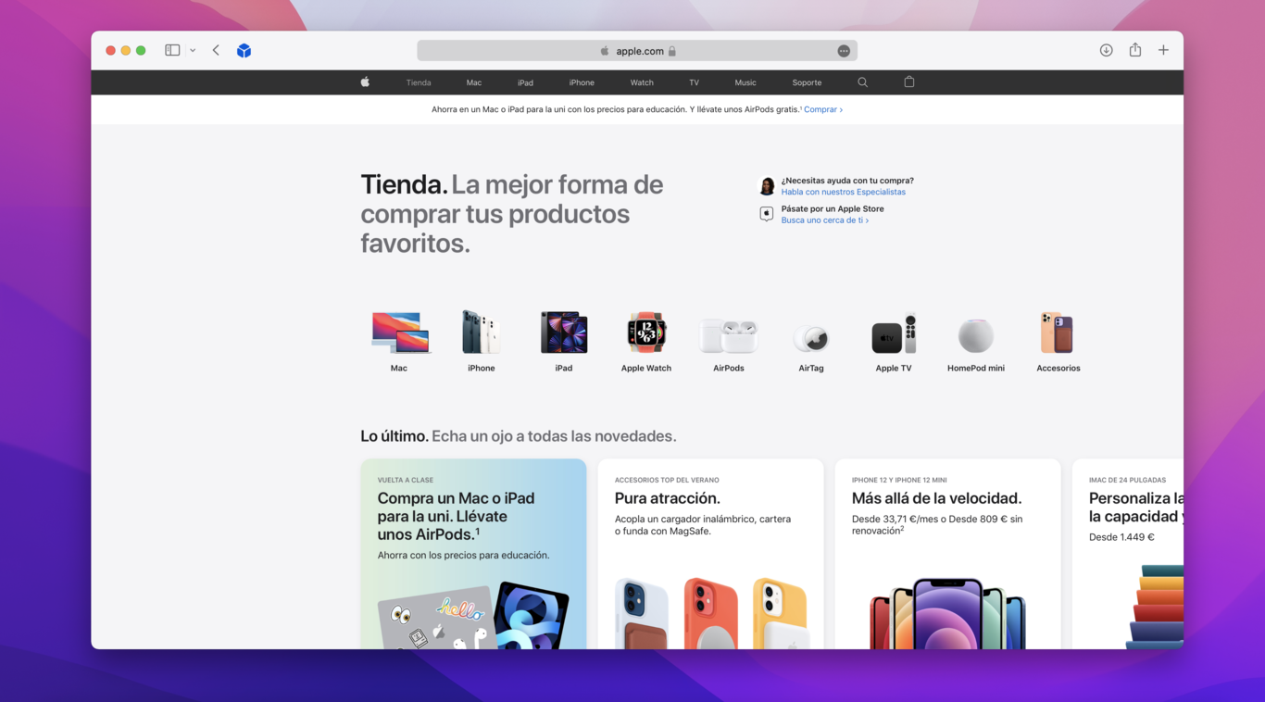Go back with the Safari back arrow
1265x702 pixels.
point(216,51)
